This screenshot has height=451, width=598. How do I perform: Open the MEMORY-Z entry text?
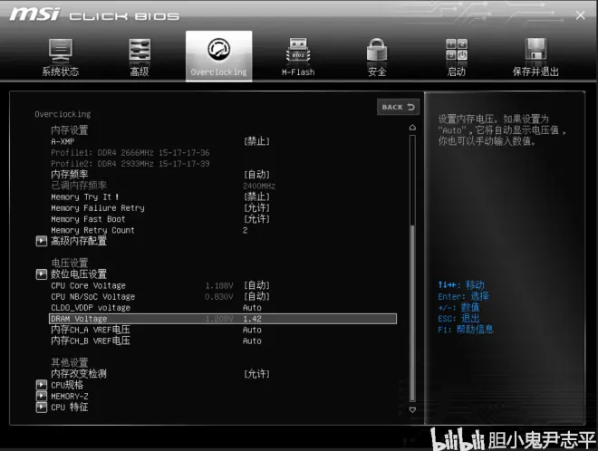70,396
